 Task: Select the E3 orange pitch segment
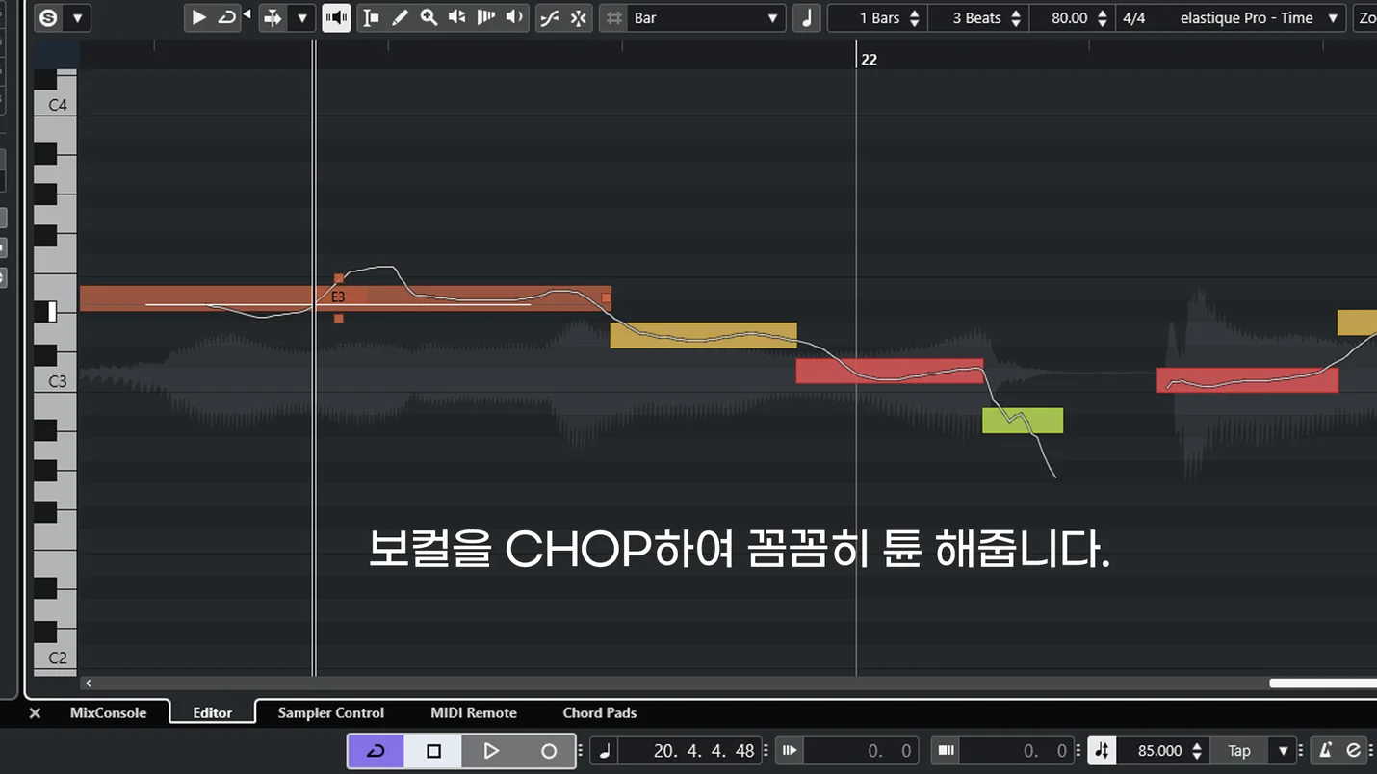coord(345,298)
